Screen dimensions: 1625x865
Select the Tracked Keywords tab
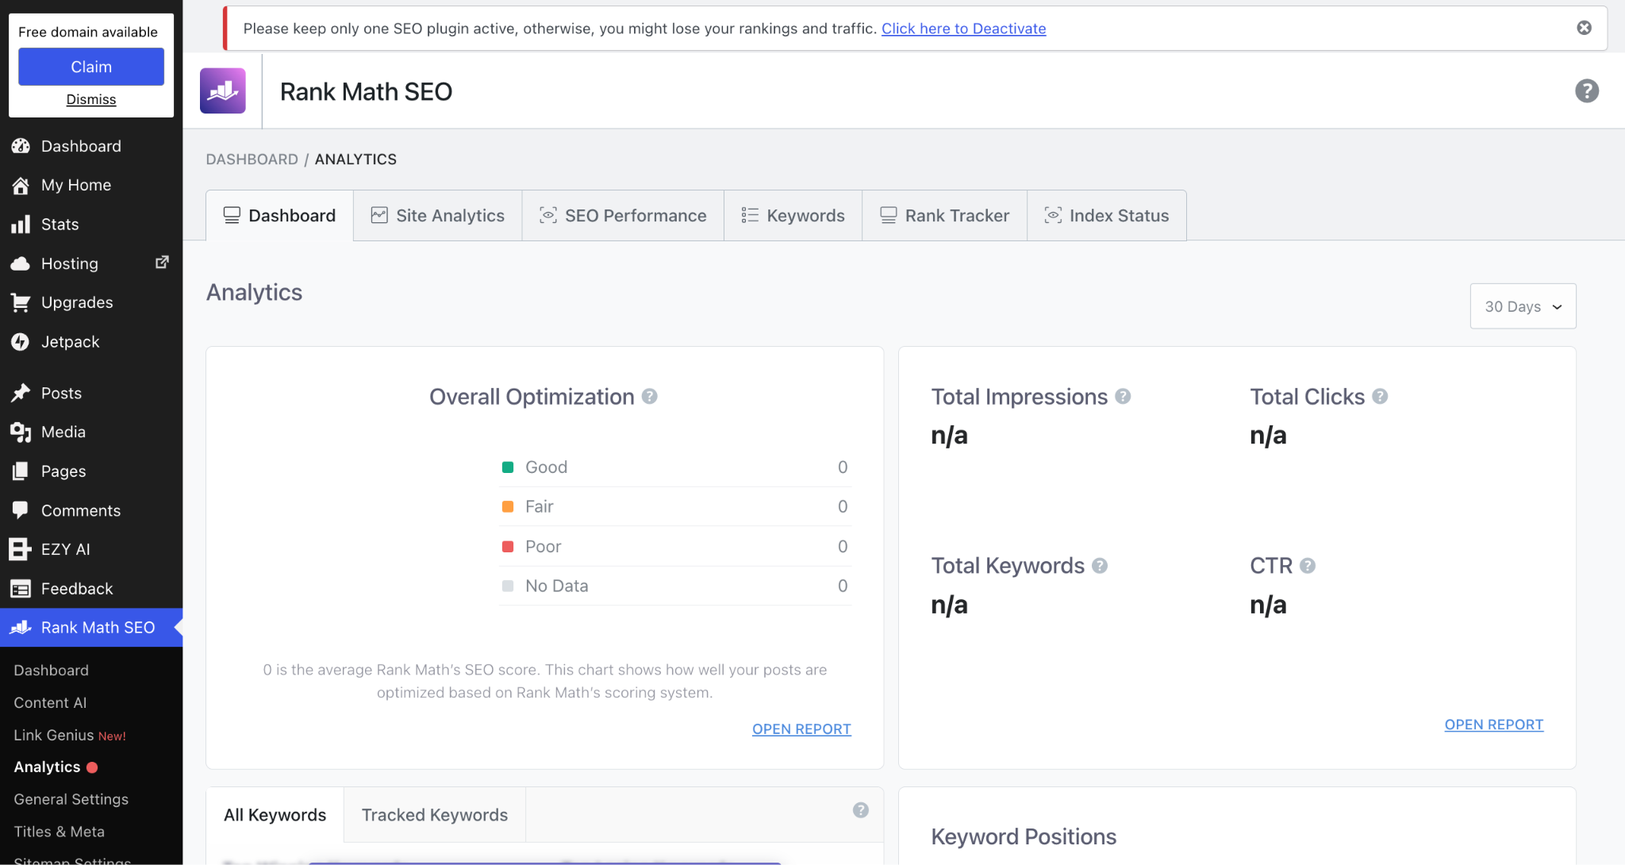coord(435,815)
